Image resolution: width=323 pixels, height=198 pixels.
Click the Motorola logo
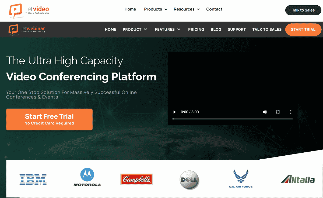coord(87,177)
